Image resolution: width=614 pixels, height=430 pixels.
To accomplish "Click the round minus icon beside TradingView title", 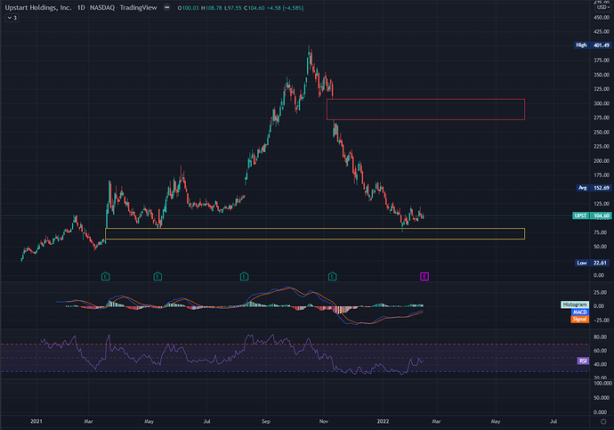I will coord(166,7).
